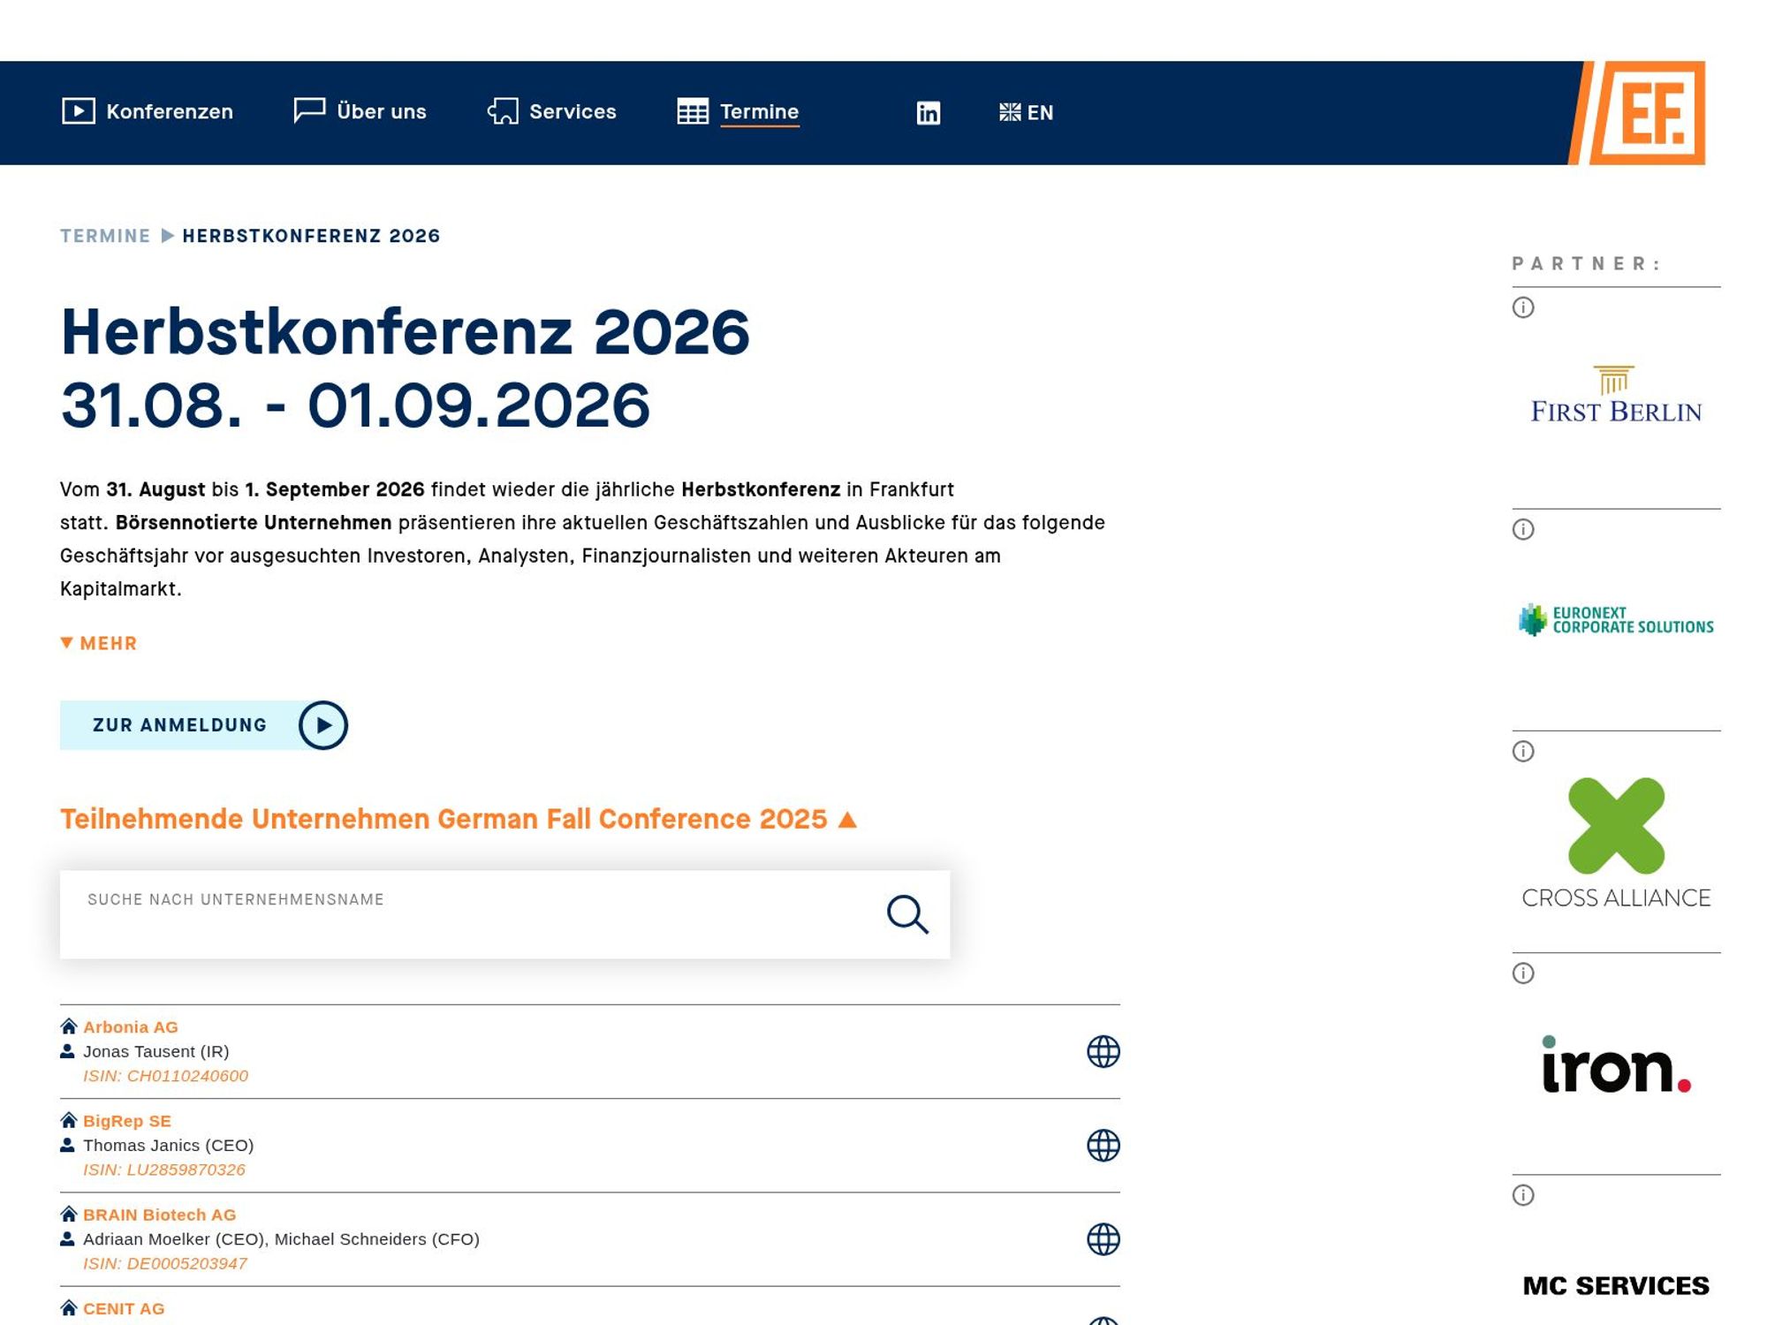Viewport: 1767px width, 1325px height.
Task: Switch language to EN
Action: [x=1027, y=112]
